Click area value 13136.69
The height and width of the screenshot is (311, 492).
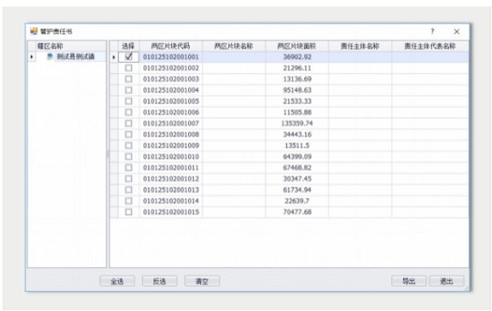pyautogui.click(x=297, y=79)
